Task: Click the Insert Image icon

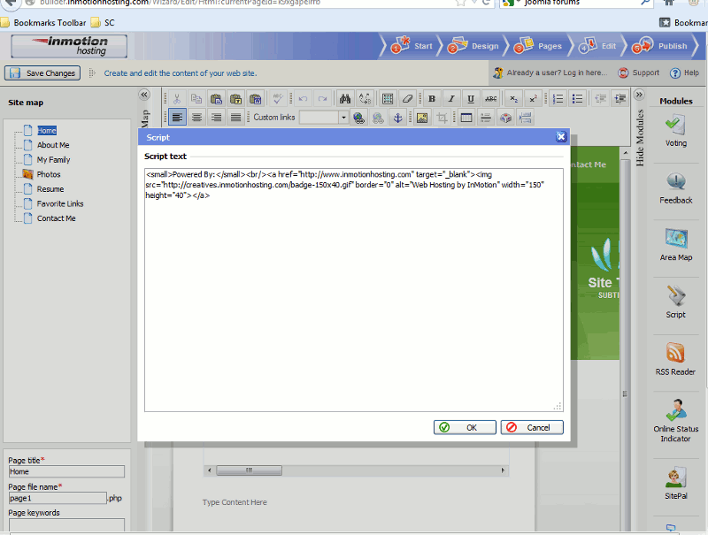Action: pos(422,118)
